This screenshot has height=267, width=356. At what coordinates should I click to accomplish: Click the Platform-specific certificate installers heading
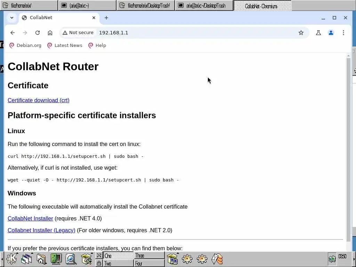82,115
